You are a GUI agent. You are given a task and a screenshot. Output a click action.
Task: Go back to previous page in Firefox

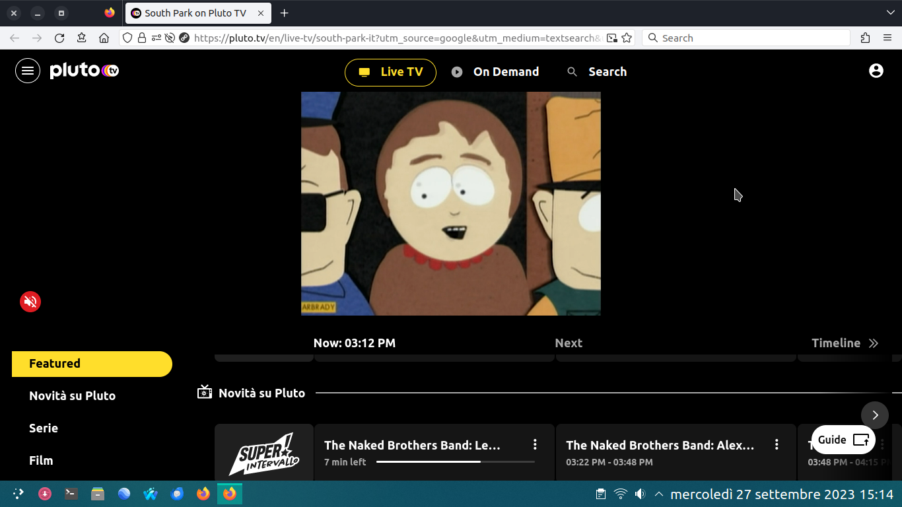click(15, 38)
